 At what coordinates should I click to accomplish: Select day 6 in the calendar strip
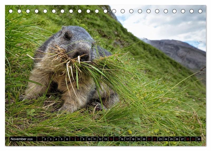pos(67,139)
